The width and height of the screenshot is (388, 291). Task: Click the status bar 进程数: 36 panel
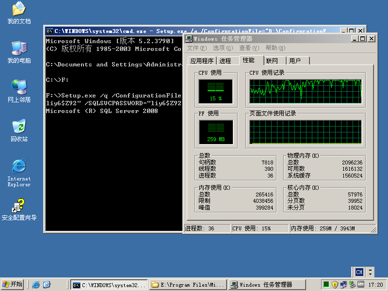pos(207,228)
